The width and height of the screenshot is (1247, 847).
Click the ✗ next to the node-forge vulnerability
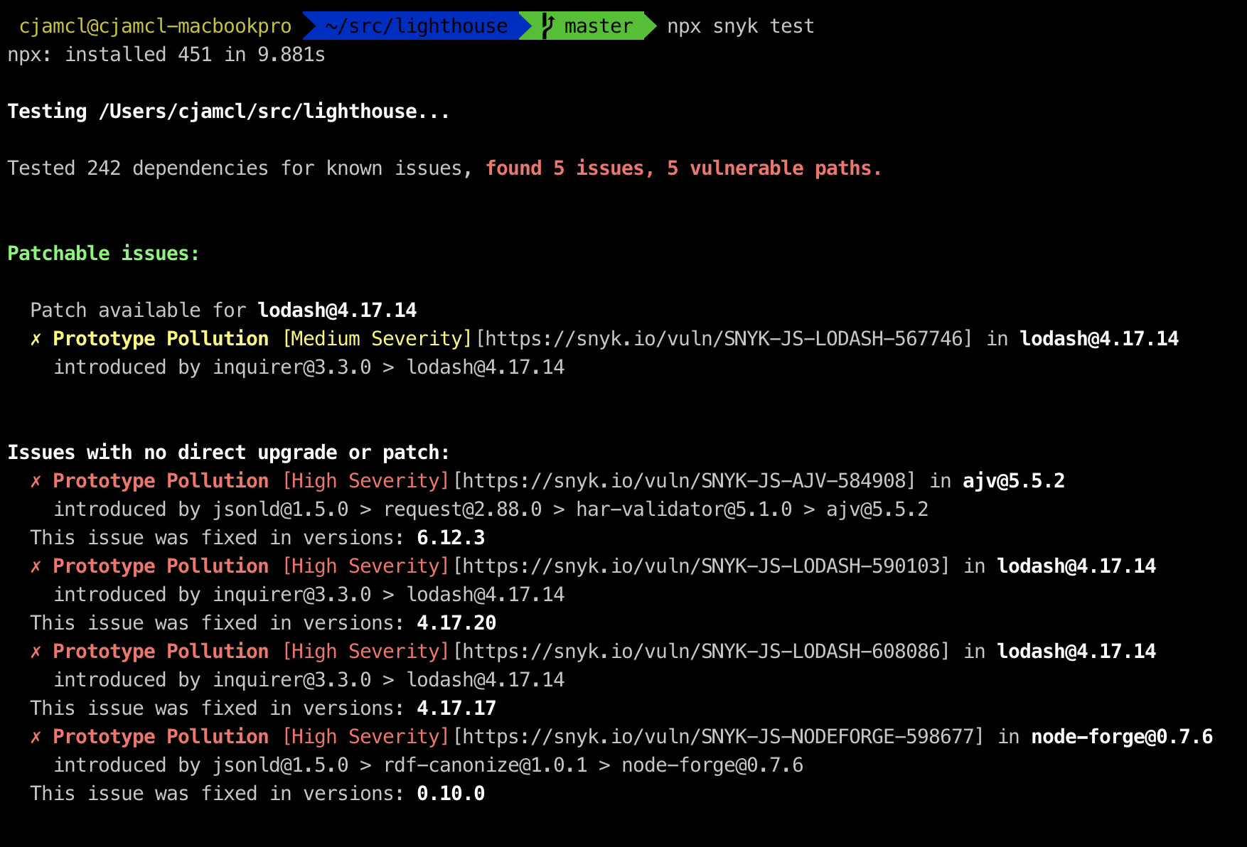pyautogui.click(x=35, y=737)
